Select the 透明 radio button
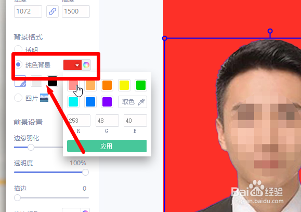Viewport: 301px width, 212px height. pyautogui.click(x=18, y=49)
